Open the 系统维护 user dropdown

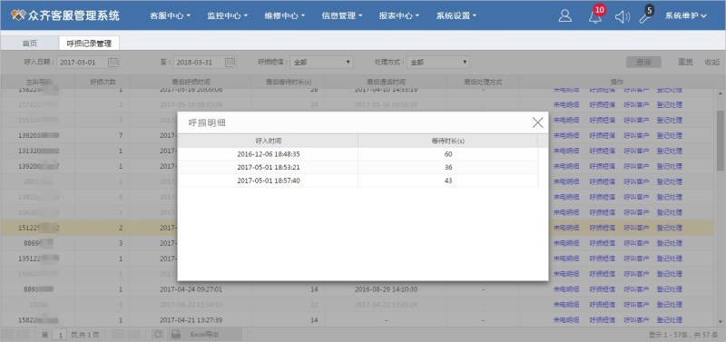(x=686, y=15)
